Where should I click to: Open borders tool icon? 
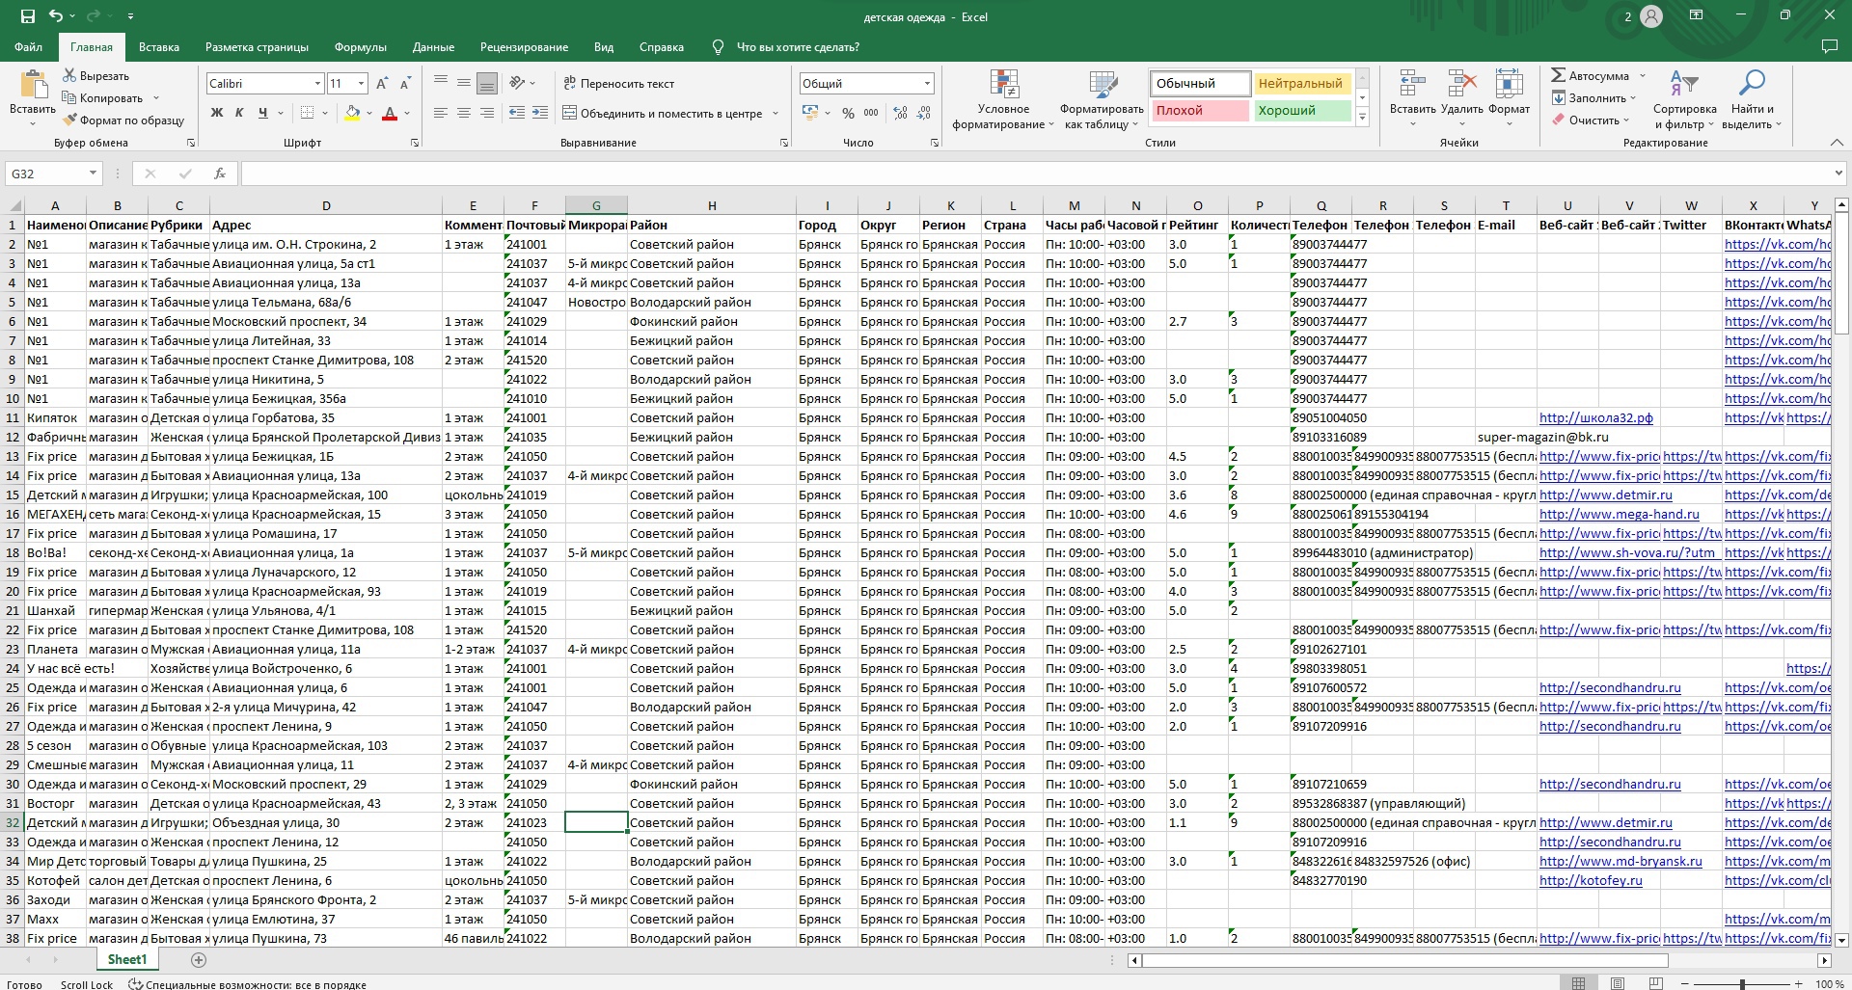coord(307,113)
